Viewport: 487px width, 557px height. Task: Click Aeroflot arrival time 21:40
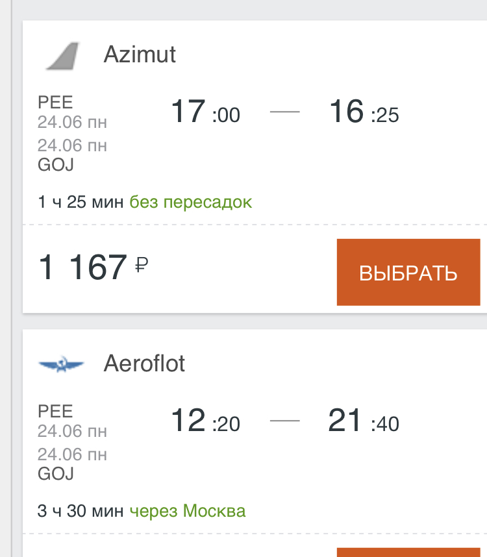(x=364, y=421)
